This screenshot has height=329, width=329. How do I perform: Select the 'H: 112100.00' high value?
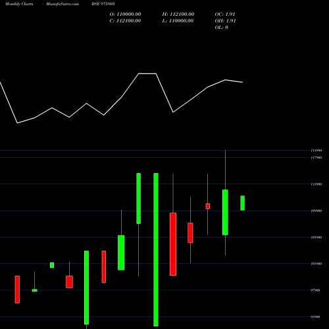tap(178, 14)
